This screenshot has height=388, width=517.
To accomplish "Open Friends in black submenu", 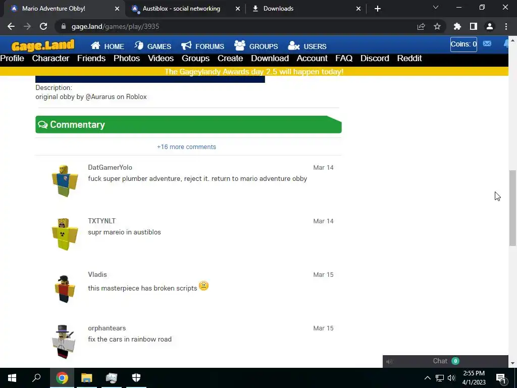I will click(91, 59).
